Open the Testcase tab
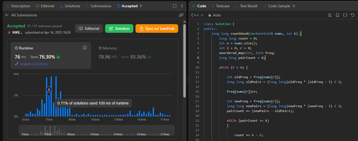Viewport: 358px width, 141px height. click(x=220, y=6)
